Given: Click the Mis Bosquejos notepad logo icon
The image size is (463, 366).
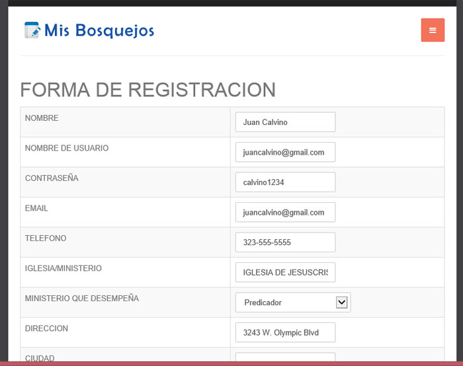Looking at the screenshot, I should point(32,30).
